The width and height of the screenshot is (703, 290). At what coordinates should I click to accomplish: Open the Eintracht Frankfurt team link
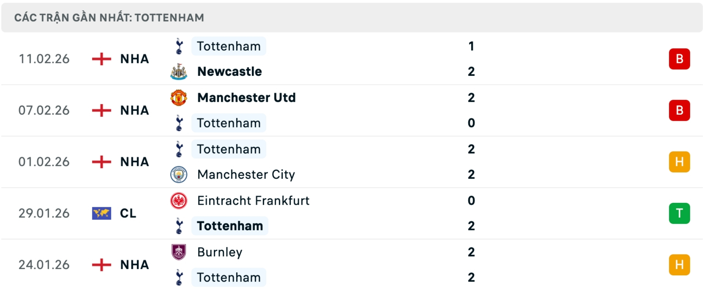tap(253, 201)
